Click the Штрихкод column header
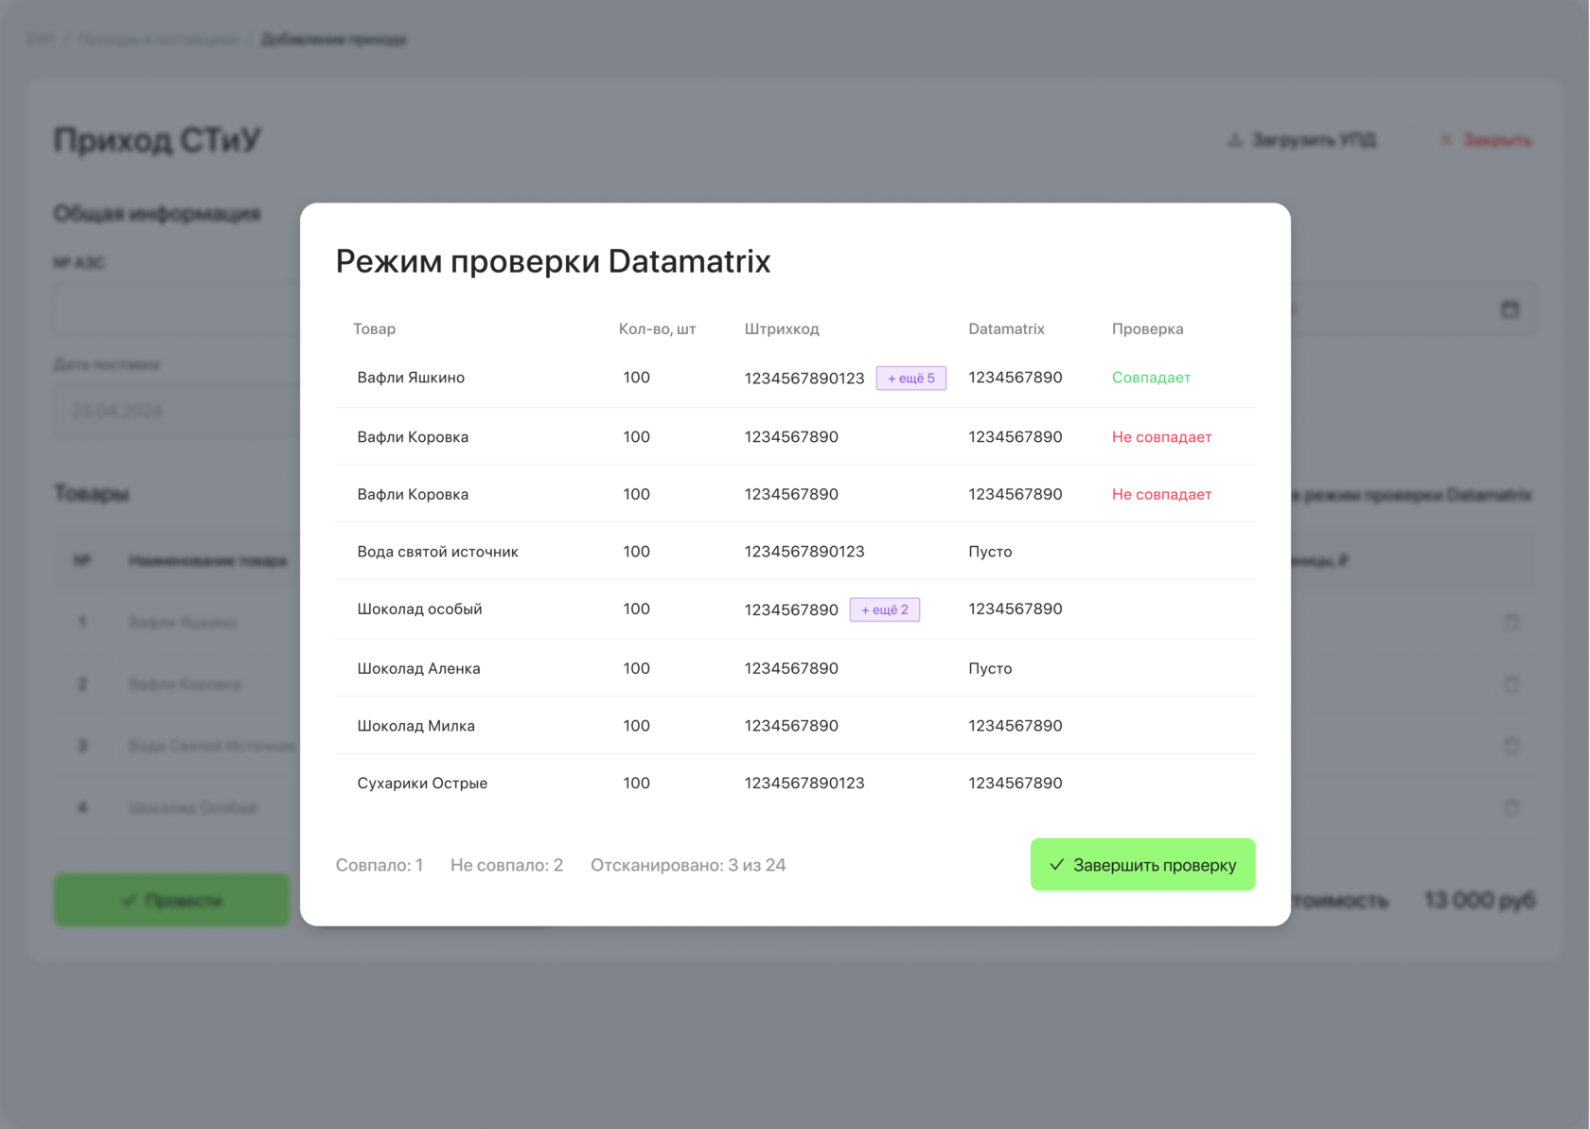The width and height of the screenshot is (1590, 1129). click(x=782, y=329)
